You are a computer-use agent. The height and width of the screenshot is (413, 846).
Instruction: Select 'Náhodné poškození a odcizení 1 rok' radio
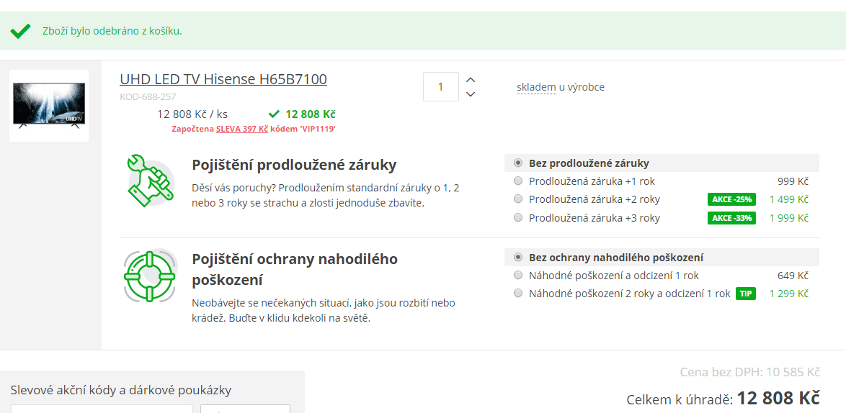[x=519, y=276]
